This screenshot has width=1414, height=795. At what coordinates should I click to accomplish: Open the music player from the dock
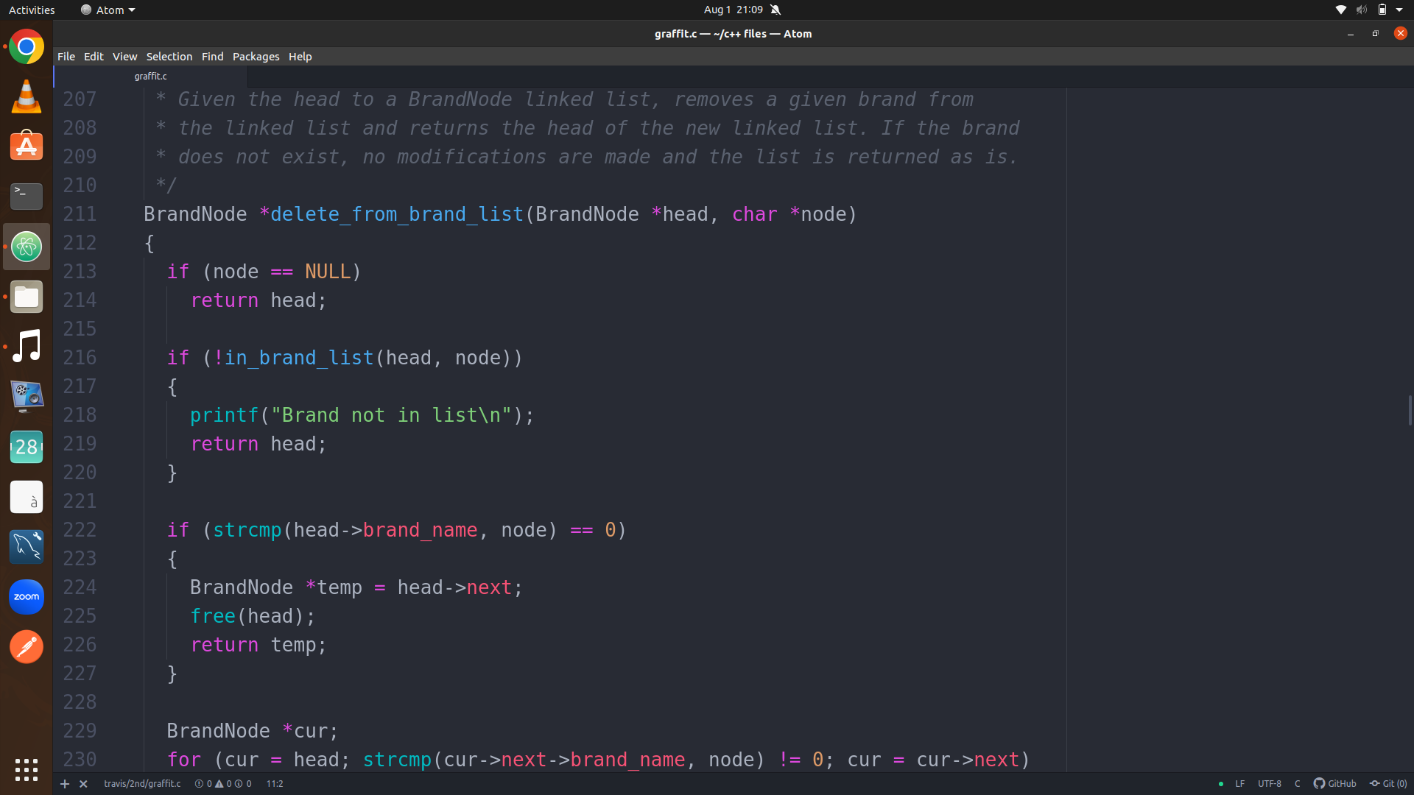(27, 347)
